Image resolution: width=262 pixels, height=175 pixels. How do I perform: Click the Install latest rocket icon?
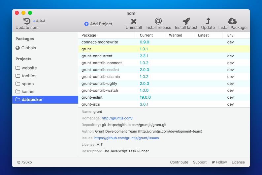186,21
